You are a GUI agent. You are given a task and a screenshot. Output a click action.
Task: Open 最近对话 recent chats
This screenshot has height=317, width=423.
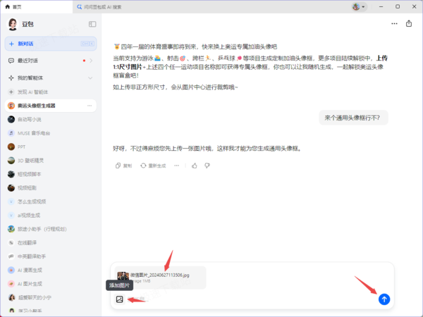(51, 61)
